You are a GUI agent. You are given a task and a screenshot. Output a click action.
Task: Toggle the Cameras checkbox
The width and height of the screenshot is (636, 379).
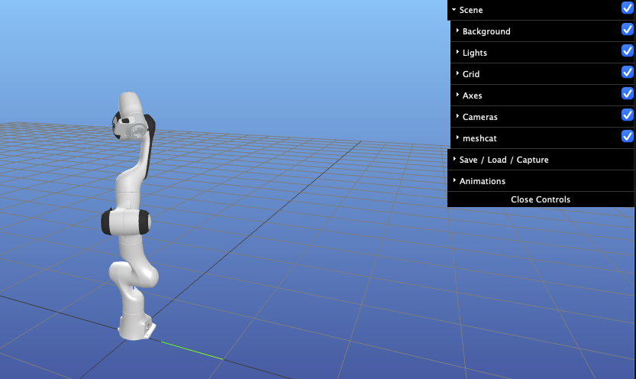pyautogui.click(x=628, y=115)
